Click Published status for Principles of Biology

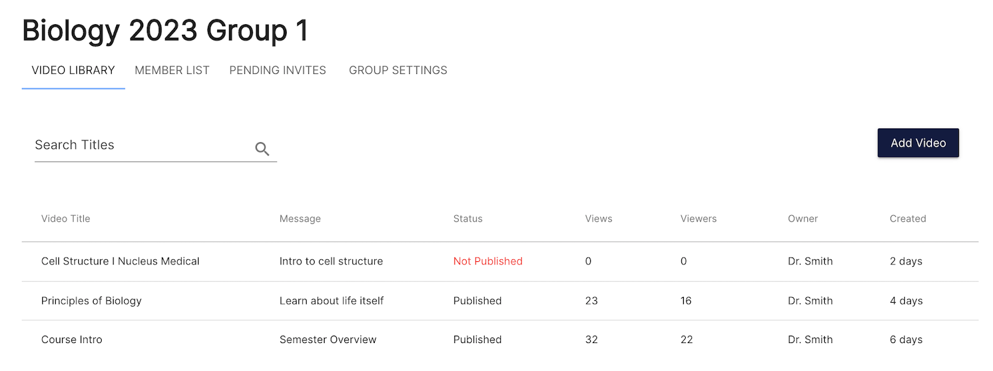click(x=477, y=301)
